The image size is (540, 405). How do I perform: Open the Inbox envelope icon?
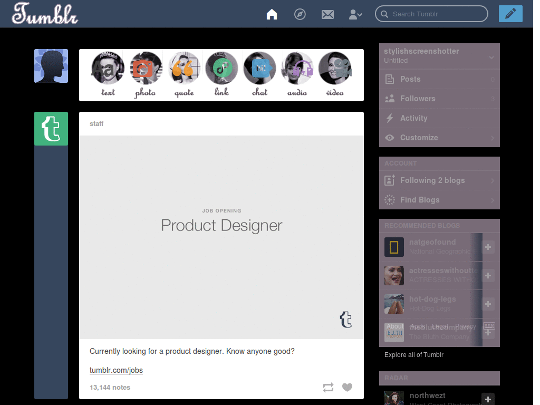[x=327, y=14]
